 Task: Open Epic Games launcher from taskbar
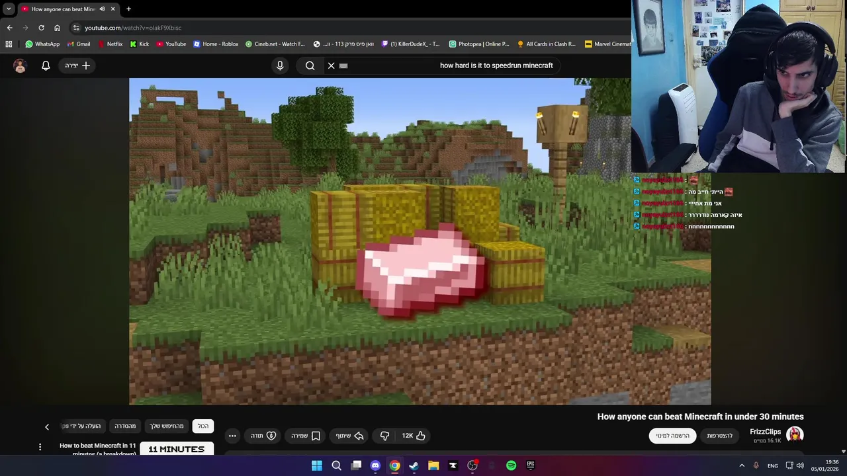click(x=530, y=465)
